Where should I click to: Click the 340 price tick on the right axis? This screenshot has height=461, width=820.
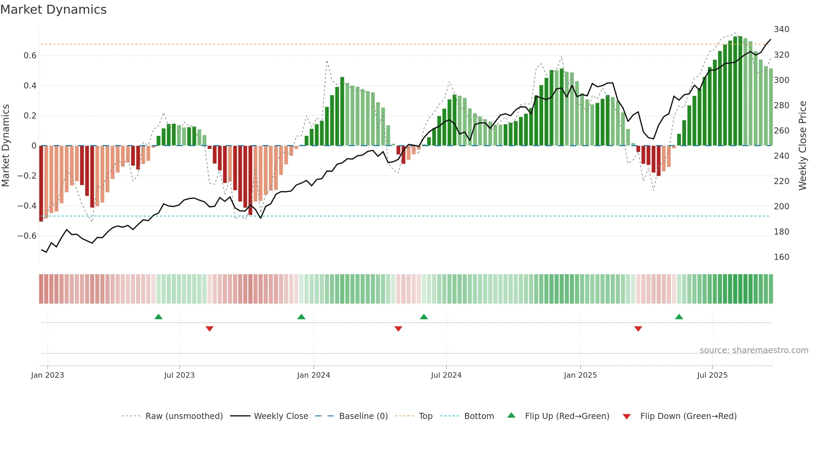pyautogui.click(x=782, y=29)
